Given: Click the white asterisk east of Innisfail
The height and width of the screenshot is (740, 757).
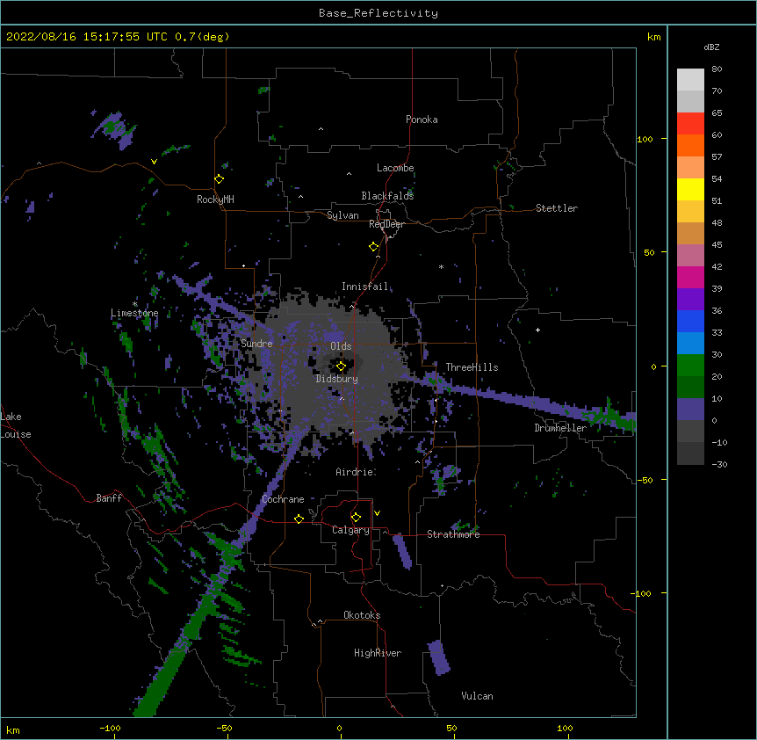Looking at the screenshot, I should (x=441, y=266).
